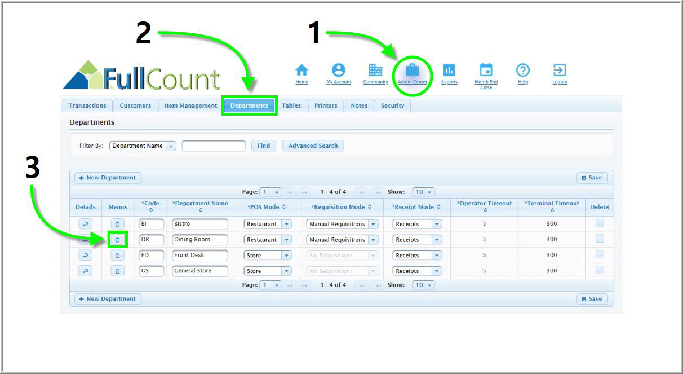Open POS Mode dropdown for Bistro

click(x=286, y=224)
